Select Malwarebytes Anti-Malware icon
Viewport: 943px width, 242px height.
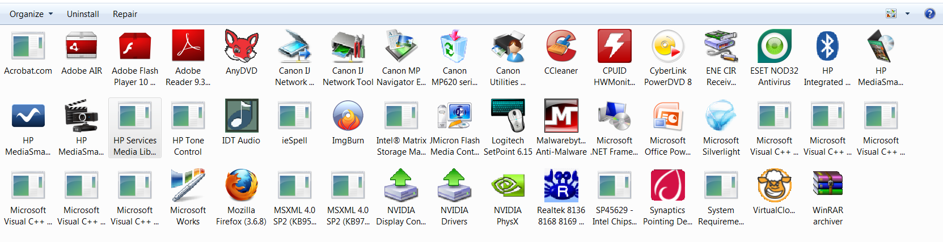pyautogui.click(x=561, y=116)
